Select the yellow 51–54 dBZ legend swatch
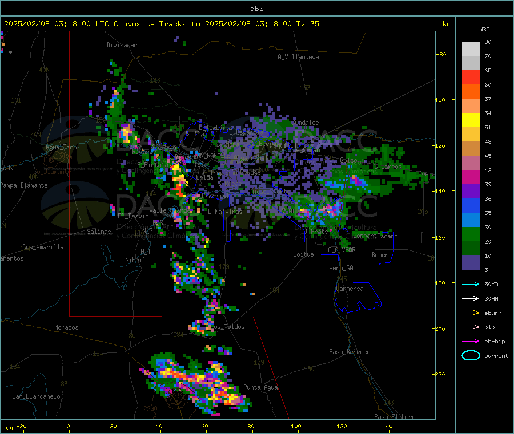Image resolution: width=514 pixels, height=434 pixels. 471,120
